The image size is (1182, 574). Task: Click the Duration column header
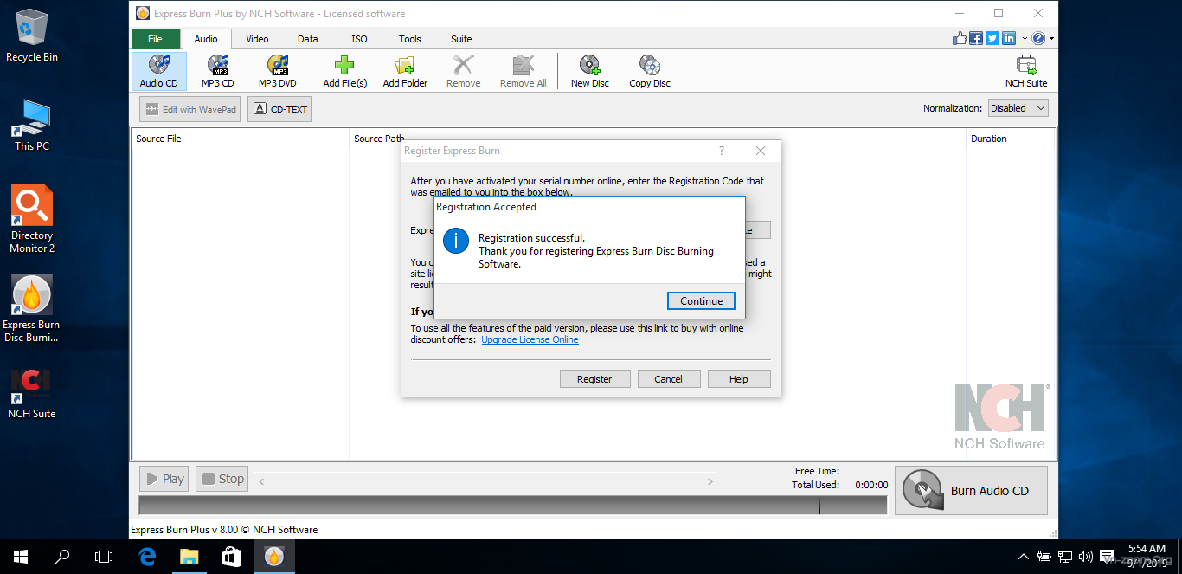click(x=1010, y=139)
